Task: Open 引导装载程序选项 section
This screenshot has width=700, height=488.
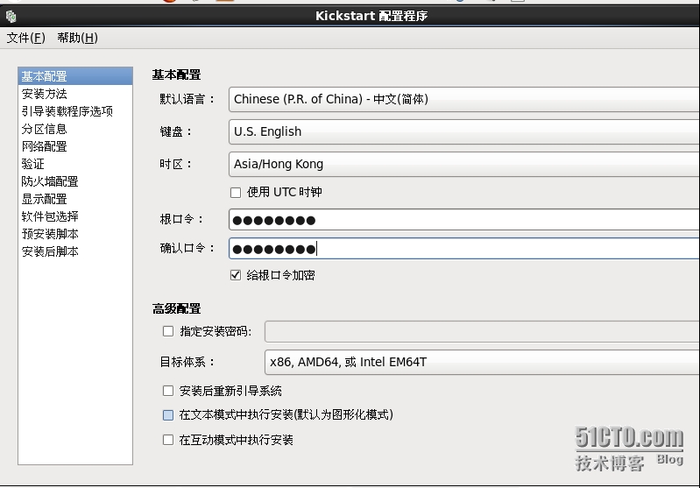Action: coord(75,111)
